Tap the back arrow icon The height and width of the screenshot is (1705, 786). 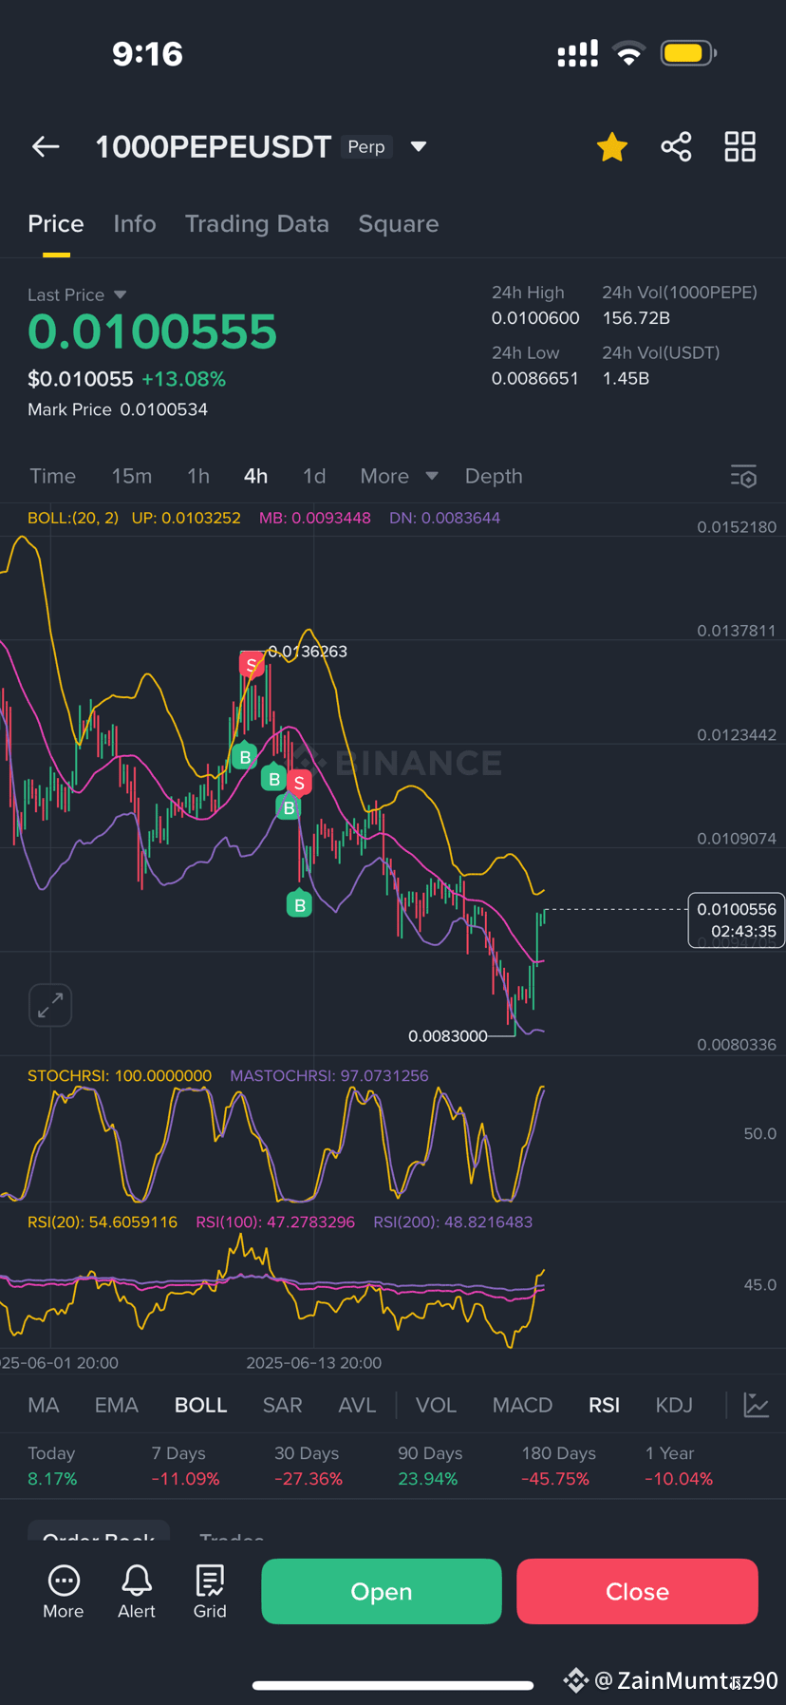point(46,146)
